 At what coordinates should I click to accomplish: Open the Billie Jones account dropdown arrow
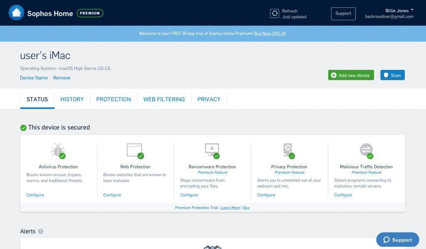pos(412,10)
